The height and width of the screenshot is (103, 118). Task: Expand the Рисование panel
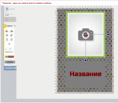(10, 68)
